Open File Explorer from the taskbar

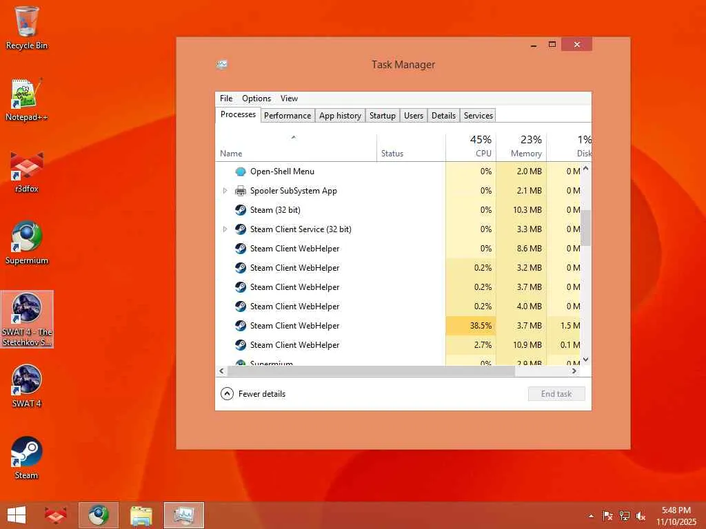pyautogui.click(x=141, y=515)
